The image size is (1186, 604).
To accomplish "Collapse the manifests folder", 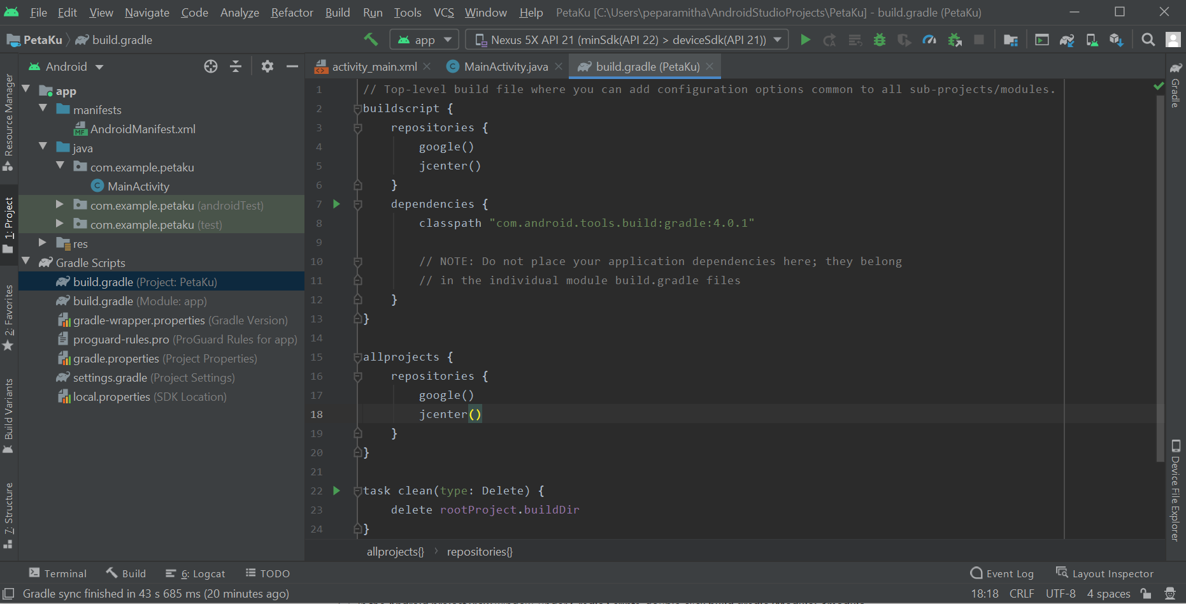I will tap(43, 108).
